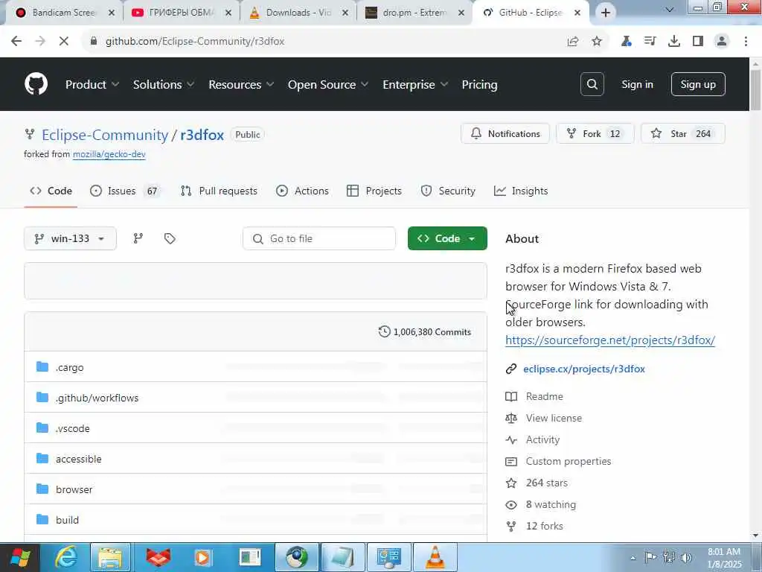
Task: Open Readme link in About
Action: coord(544,396)
